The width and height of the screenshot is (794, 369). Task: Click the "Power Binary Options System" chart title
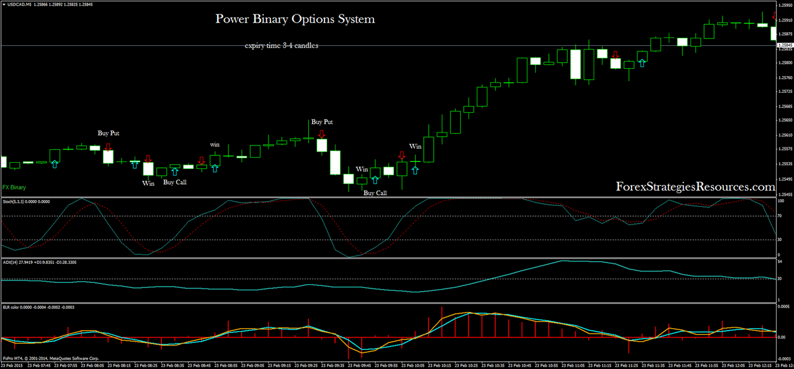[x=294, y=19]
